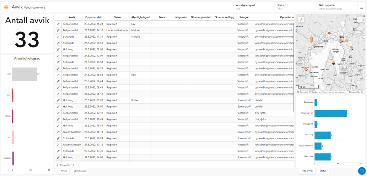Select the gray null bar in Alvorlighetsgrad chart
The image size is (367, 176).
(25, 74)
